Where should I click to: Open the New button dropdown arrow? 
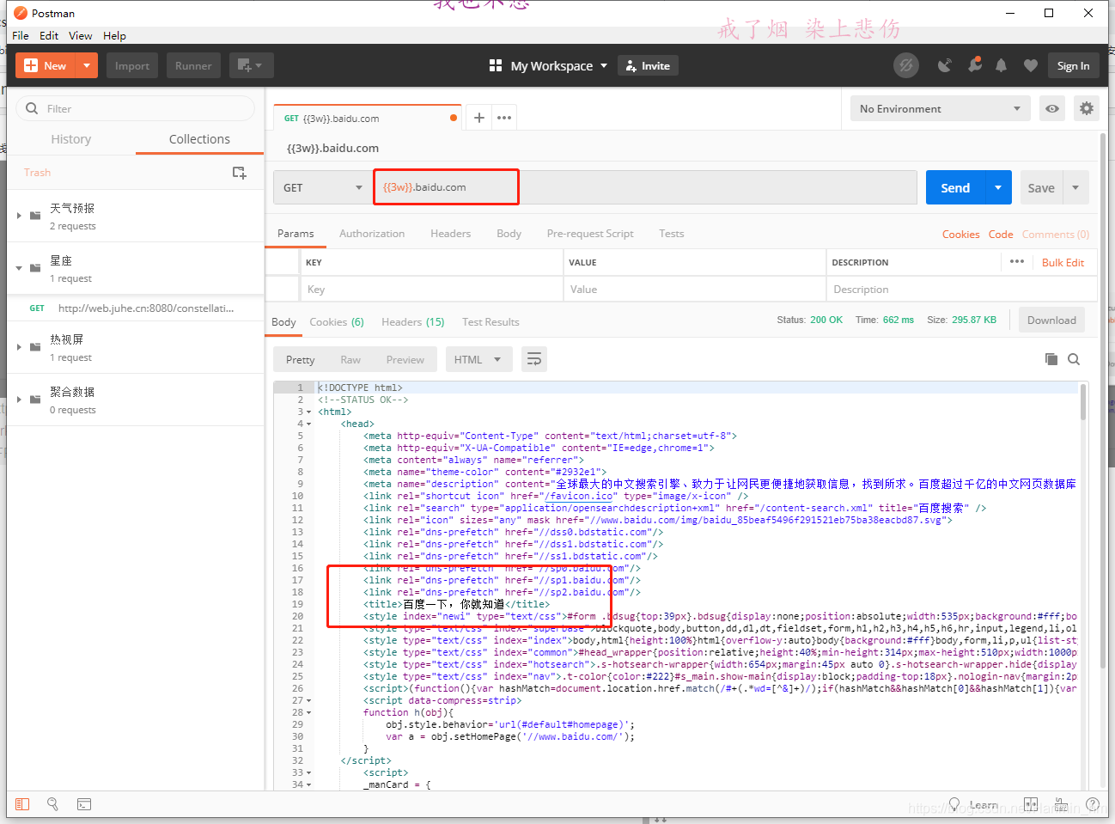87,65
